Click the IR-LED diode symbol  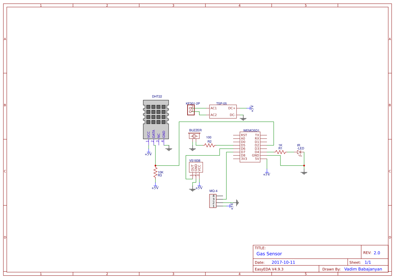tap(299, 152)
